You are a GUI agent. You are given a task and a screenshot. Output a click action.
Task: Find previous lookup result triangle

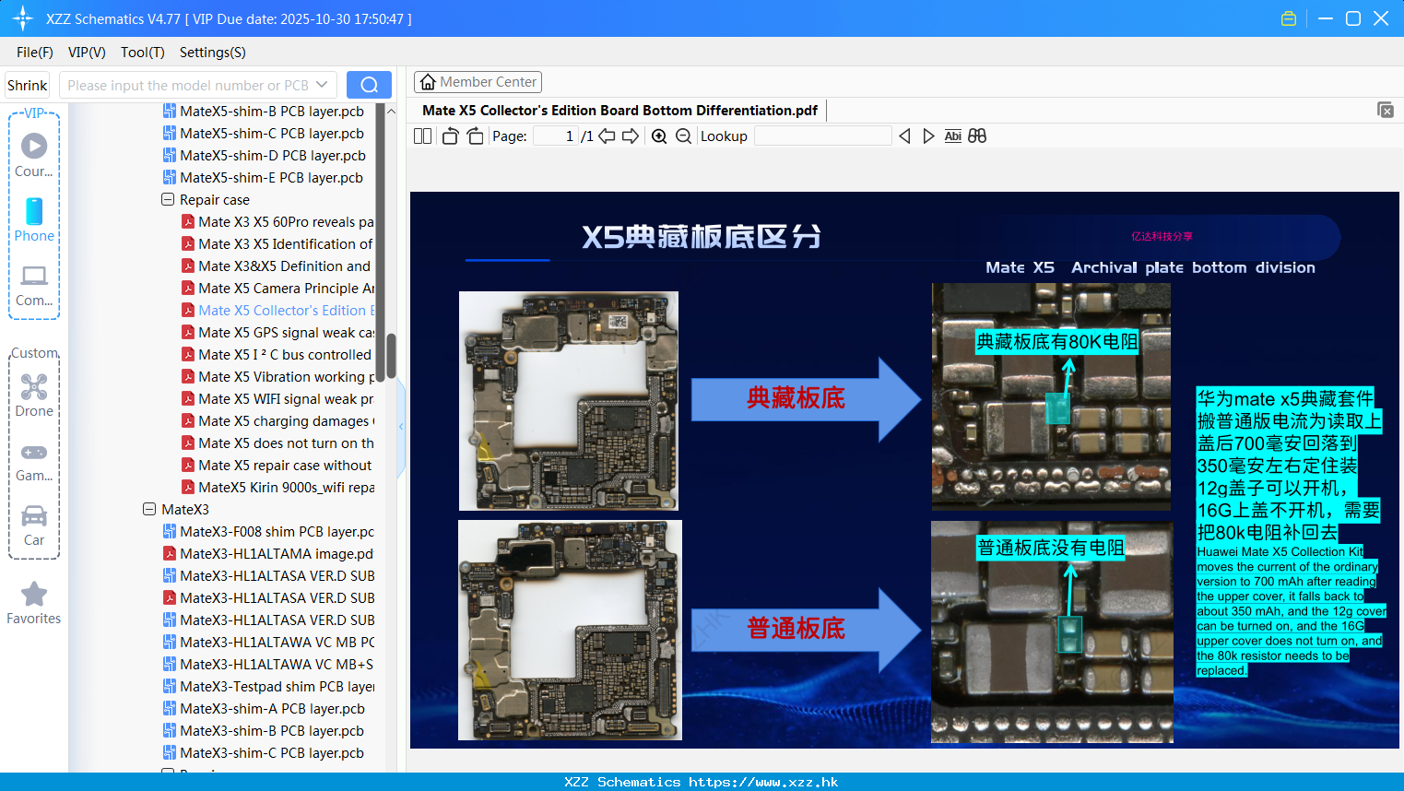pos(904,136)
